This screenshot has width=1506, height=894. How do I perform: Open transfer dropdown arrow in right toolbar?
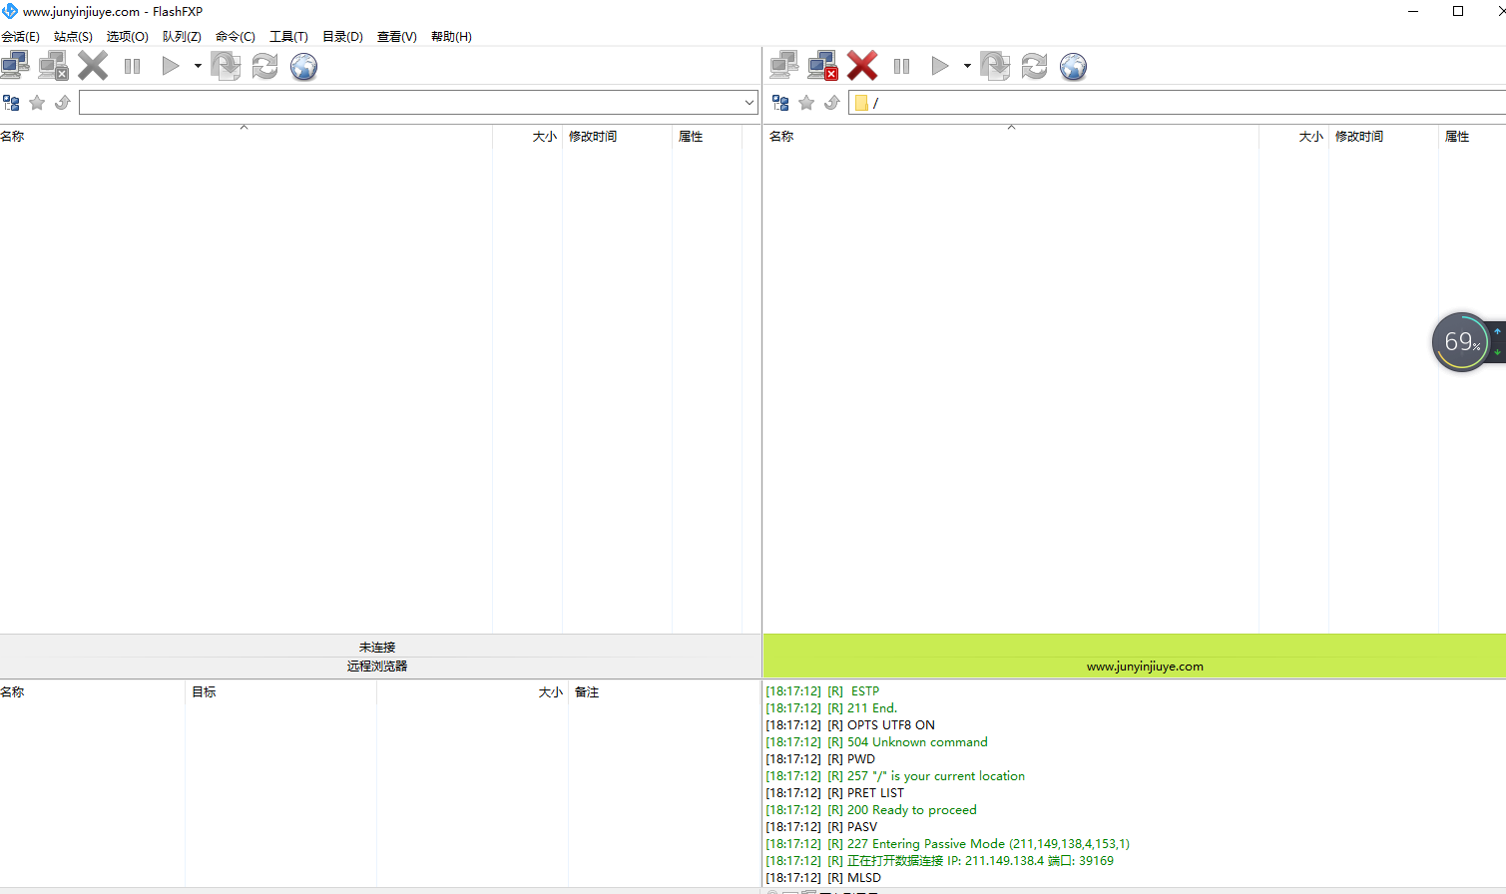pos(967,67)
